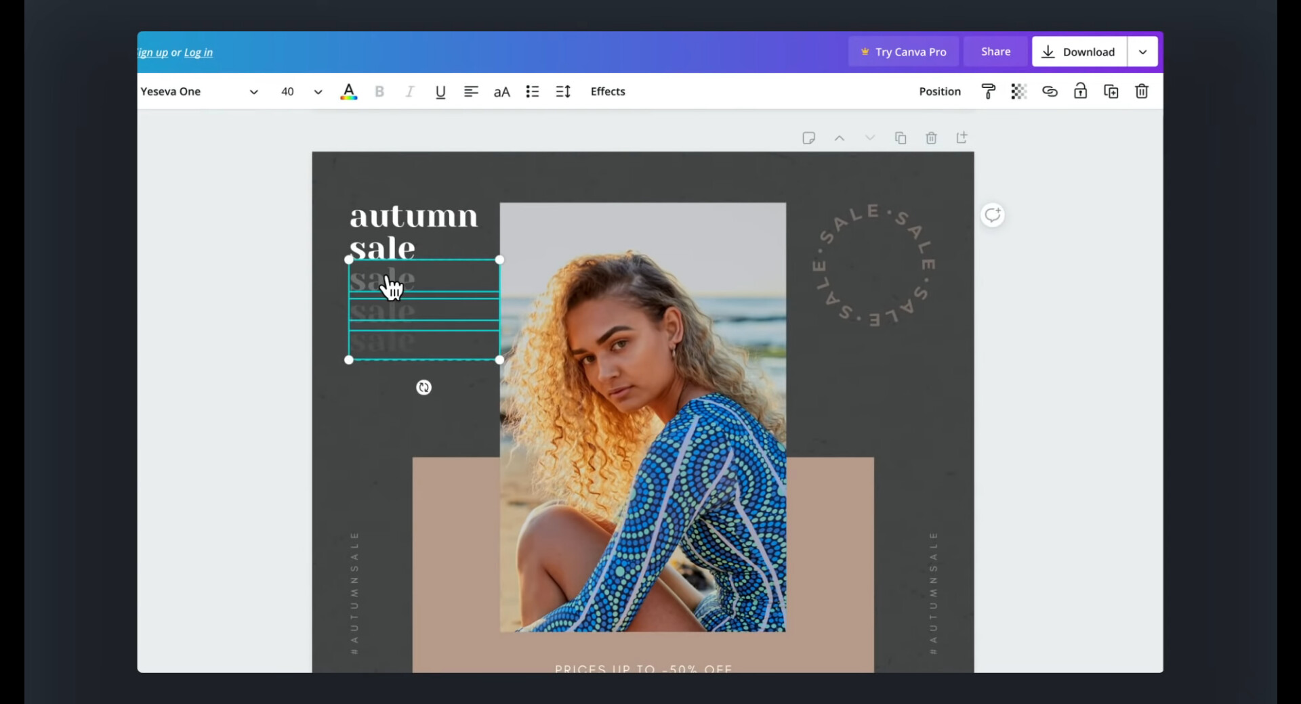Image resolution: width=1301 pixels, height=704 pixels.
Task: Delete element with toolbar trash icon
Action: (1141, 91)
